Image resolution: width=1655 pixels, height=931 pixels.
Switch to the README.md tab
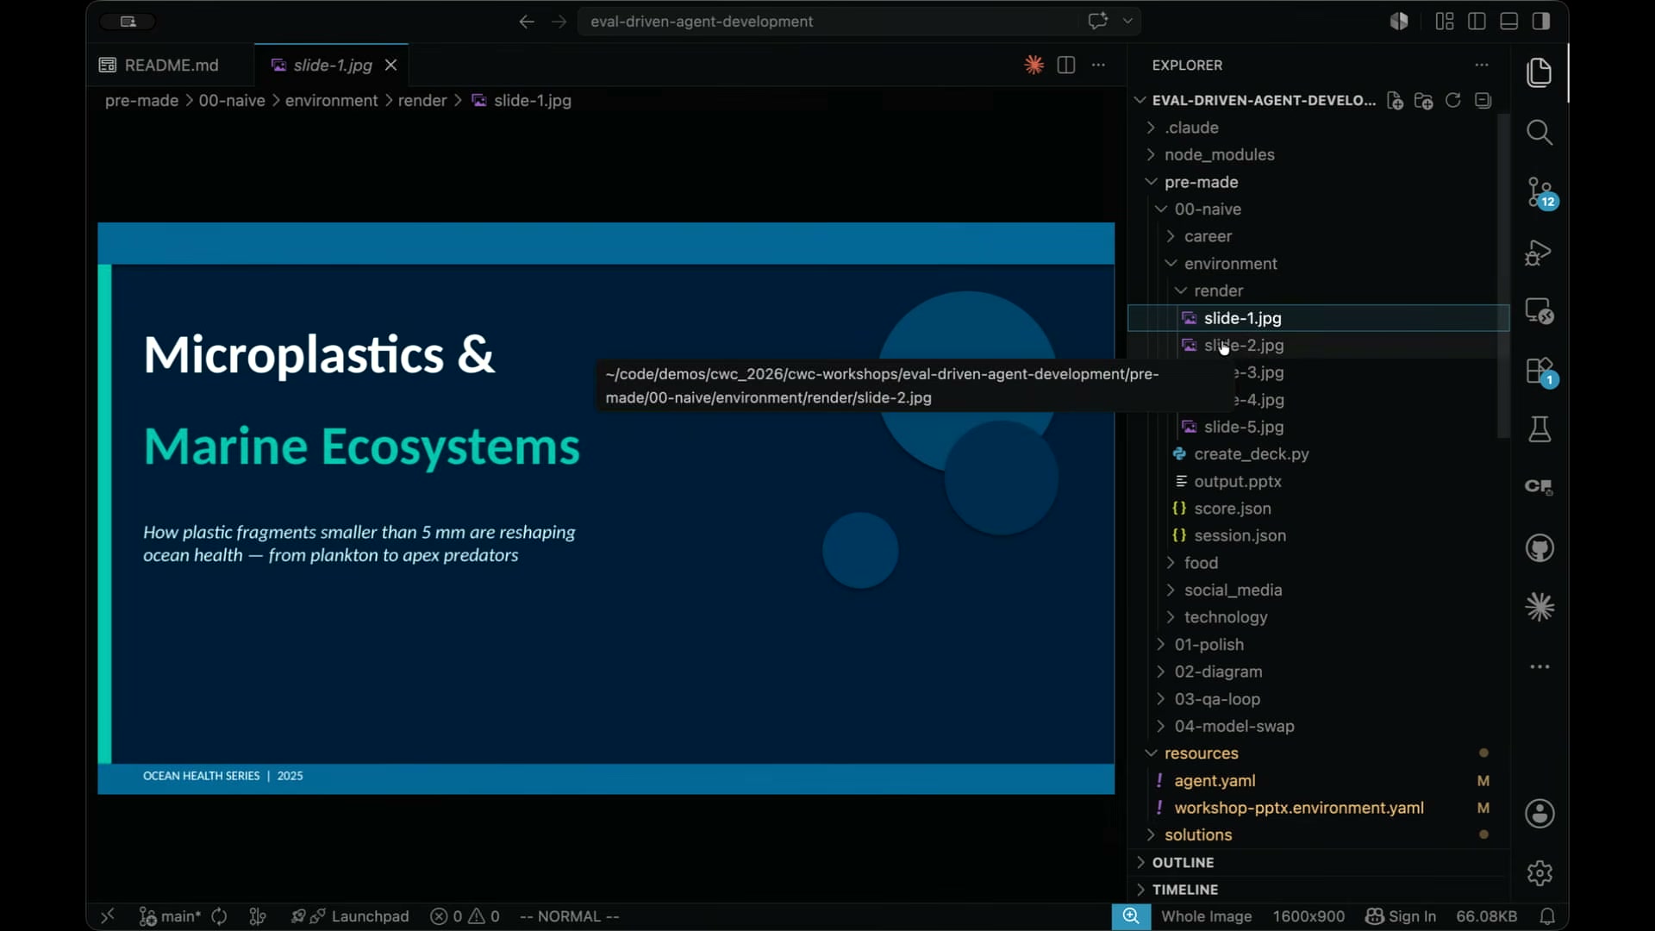tap(171, 66)
